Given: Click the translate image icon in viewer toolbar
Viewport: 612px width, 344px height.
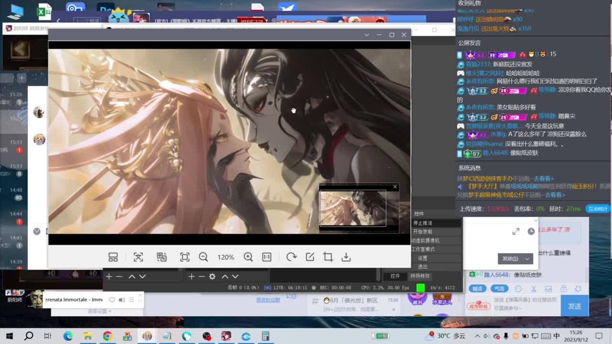Looking at the screenshot, I should tap(162, 257).
